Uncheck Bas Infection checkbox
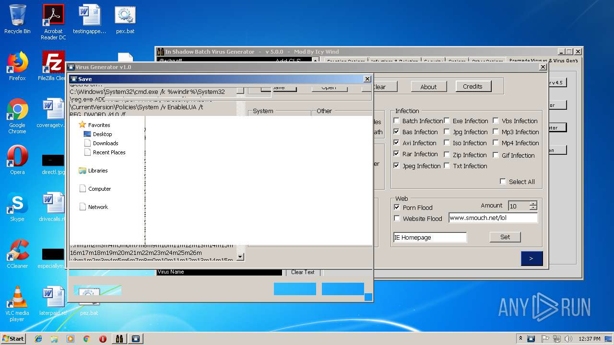This screenshot has height=345, width=614. click(x=396, y=131)
